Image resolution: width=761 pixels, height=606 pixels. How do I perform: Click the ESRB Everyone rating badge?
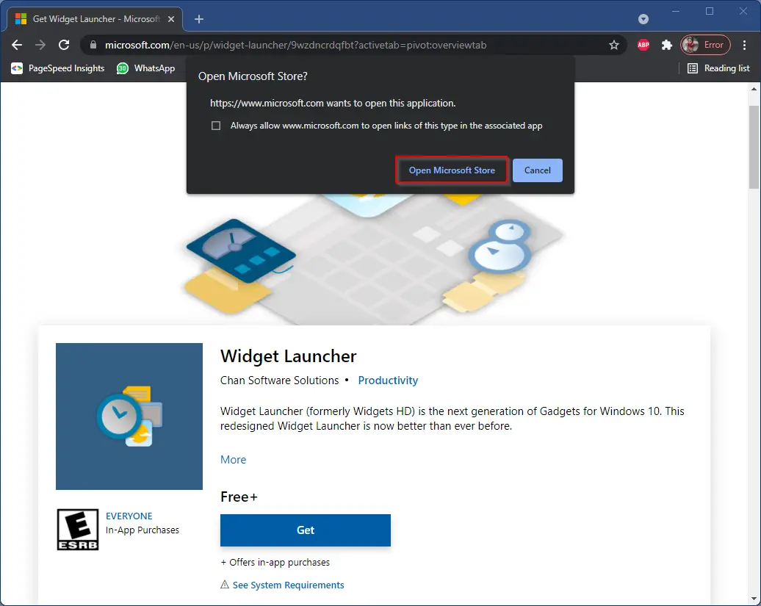click(78, 530)
